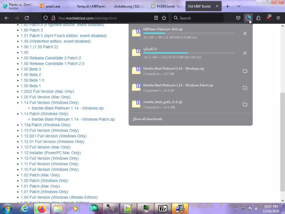Show Marble Blast Platinum 1.14 - Windows.zip in folder
The height and width of the screenshot is (214, 285).
(x=245, y=71)
